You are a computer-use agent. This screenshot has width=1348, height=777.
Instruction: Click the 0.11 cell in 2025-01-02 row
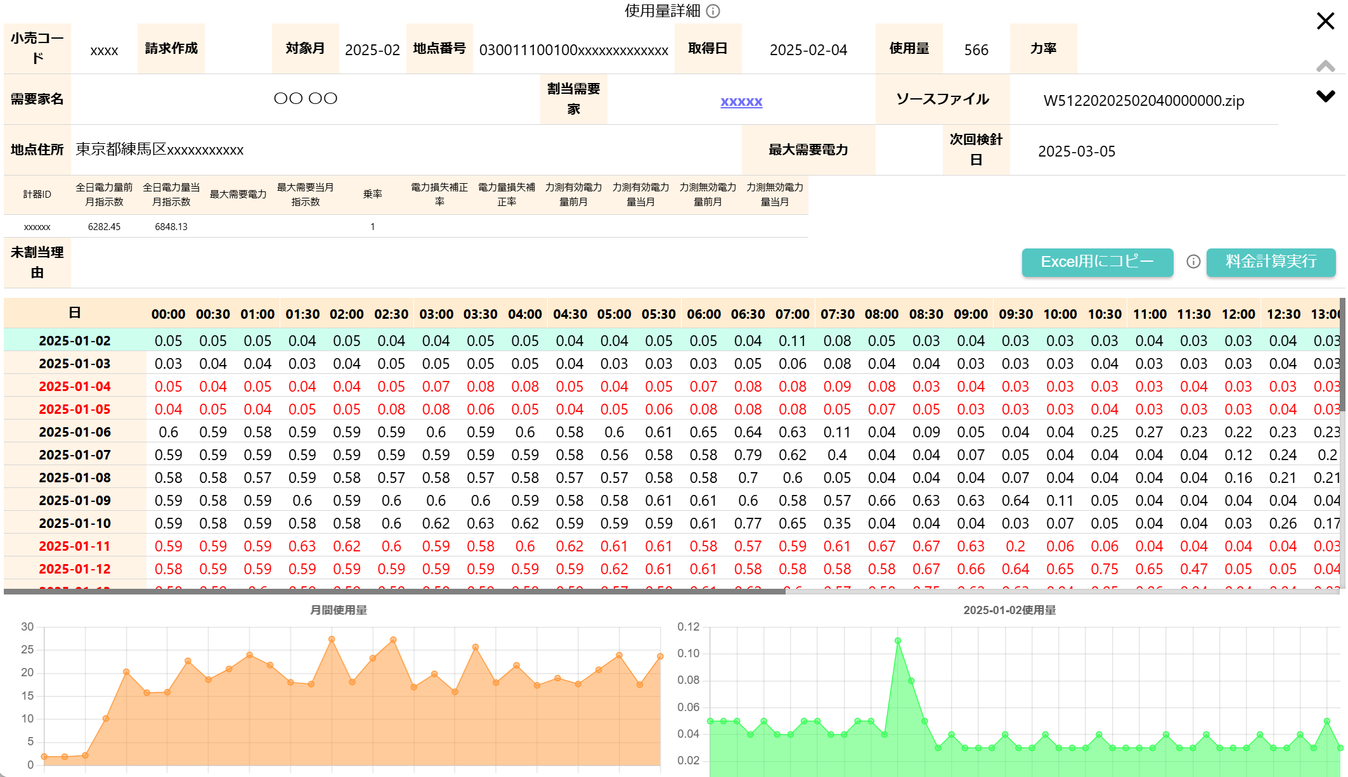pyautogui.click(x=793, y=341)
